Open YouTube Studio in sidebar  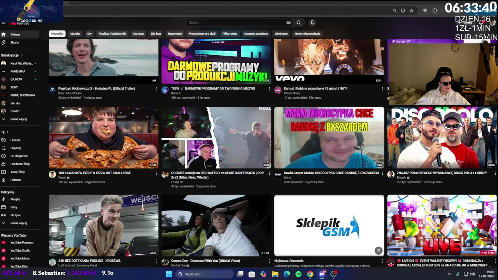[19, 250]
